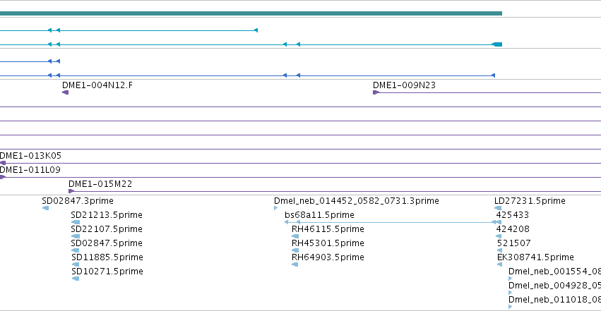Click blue arrow glyph under SD22107.5prime
Viewport: 601px width, 311px height.
click(x=76, y=236)
